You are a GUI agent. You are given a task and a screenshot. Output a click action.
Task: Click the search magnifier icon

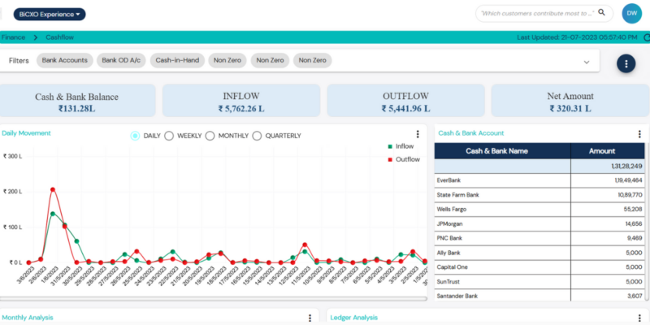[602, 13]
